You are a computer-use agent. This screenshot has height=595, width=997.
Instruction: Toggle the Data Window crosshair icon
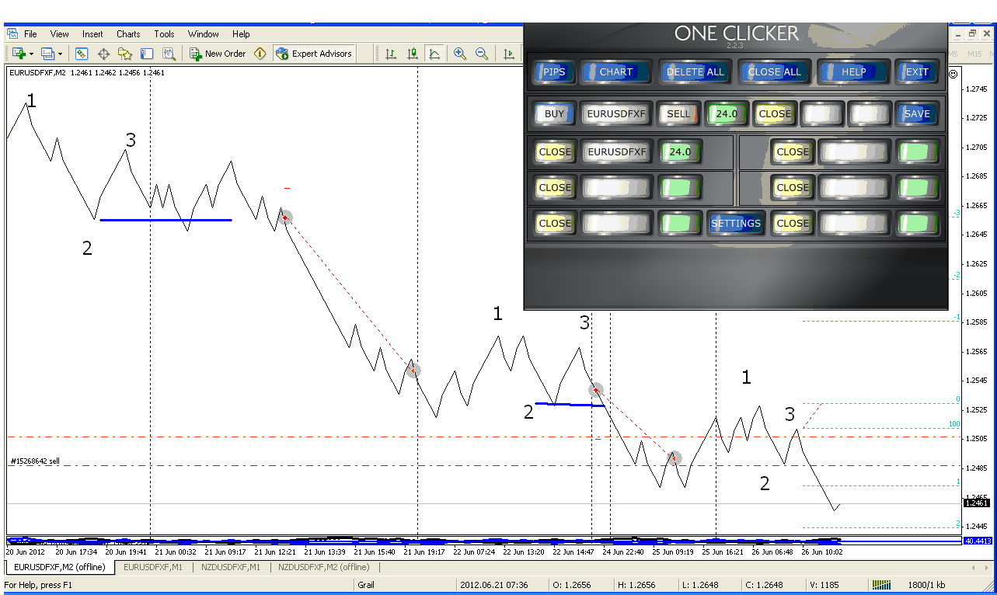pyautogui.click(x=103, y=54)
